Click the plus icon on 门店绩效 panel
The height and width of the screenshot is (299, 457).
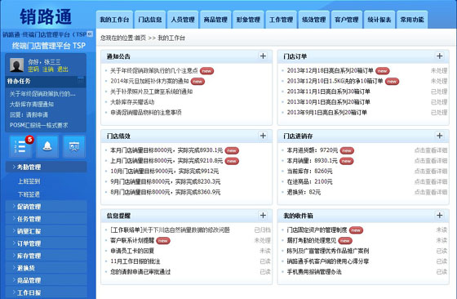coord(263,136)
